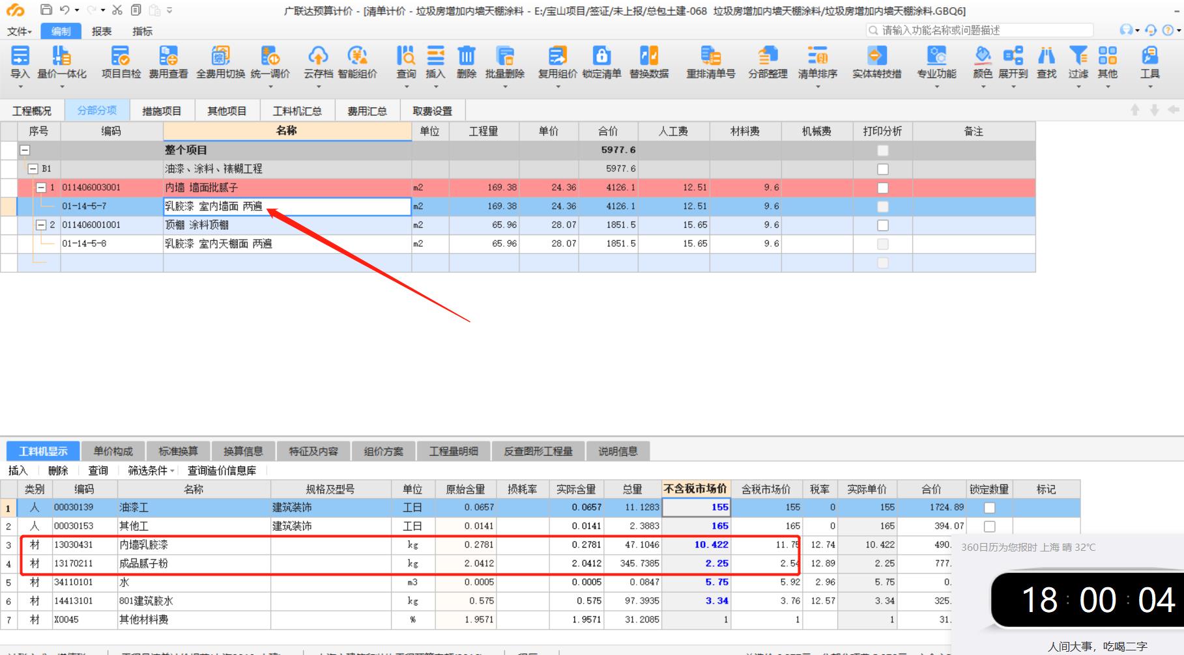The image size is (1184, 655).
Task: Click 全费用切换 icon
Action: (220, 56)
